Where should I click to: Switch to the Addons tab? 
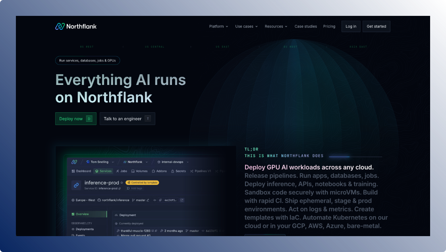tap(159, 171)
